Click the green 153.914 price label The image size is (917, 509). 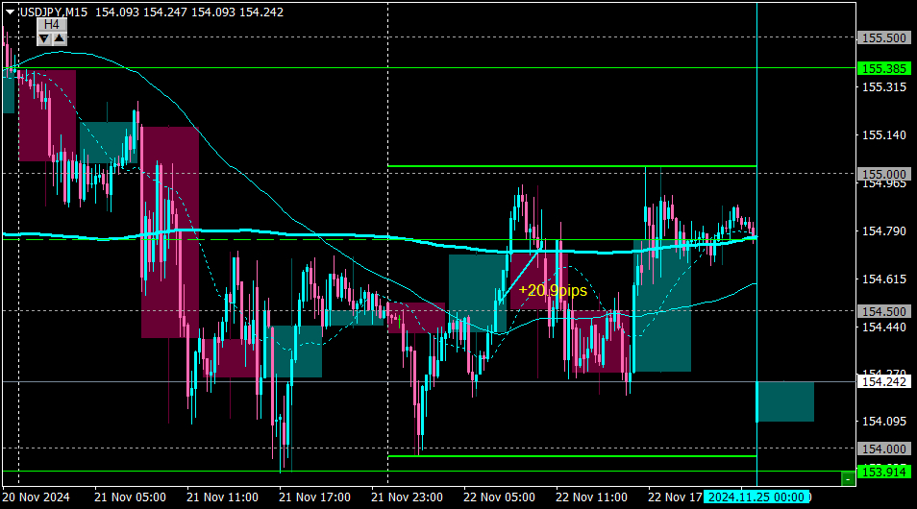point(883,472)
